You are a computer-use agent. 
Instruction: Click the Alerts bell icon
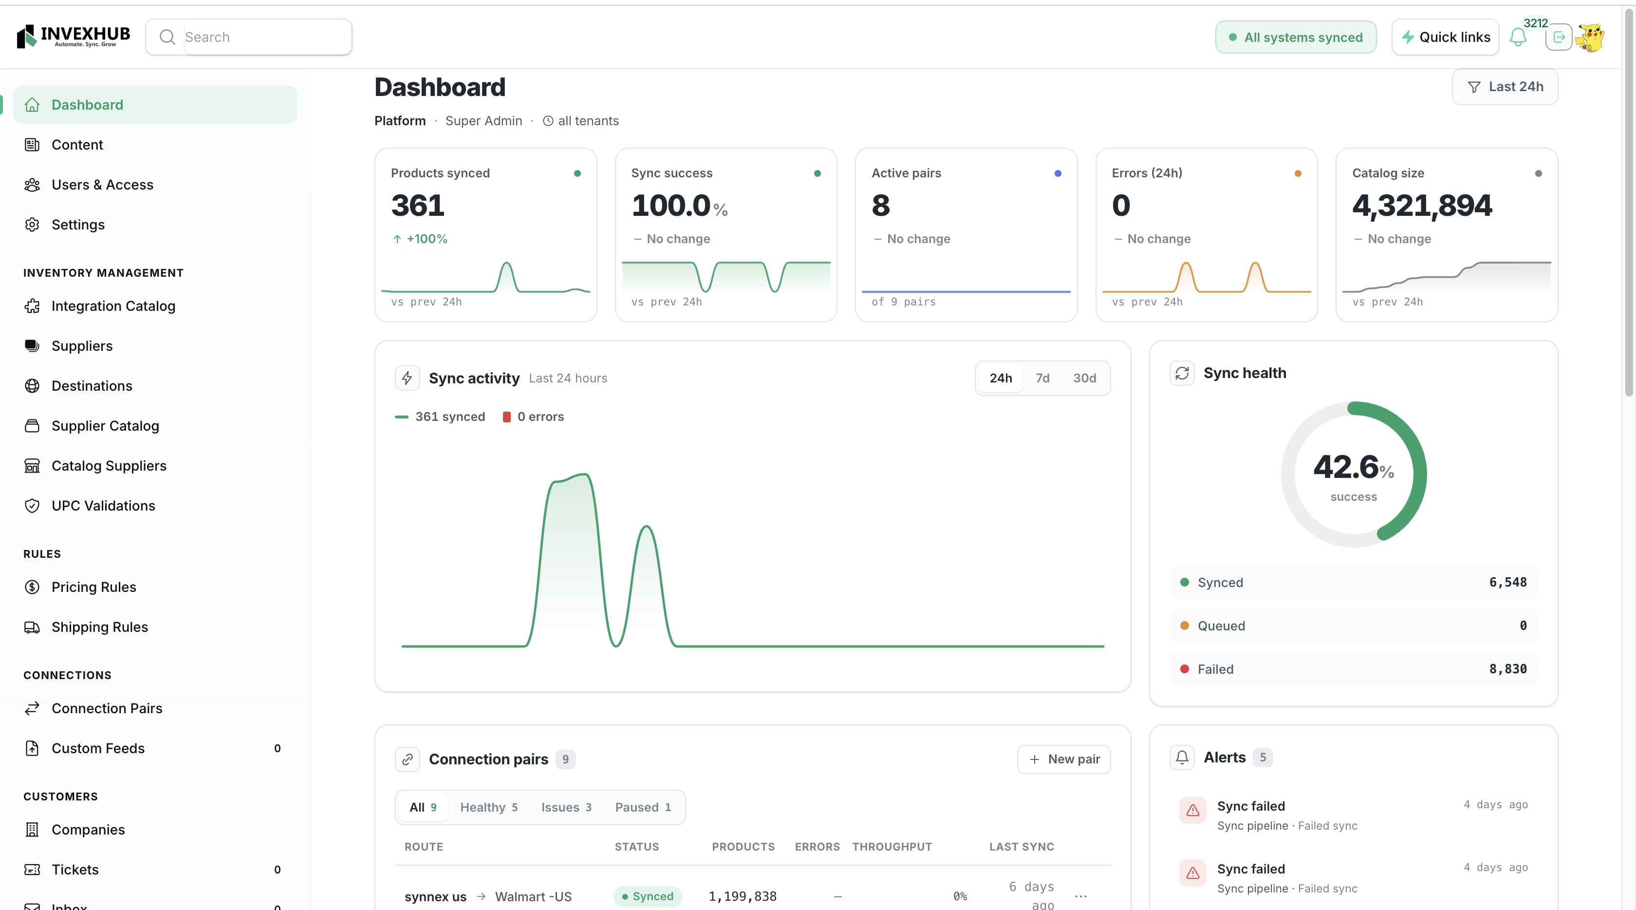1182,758
